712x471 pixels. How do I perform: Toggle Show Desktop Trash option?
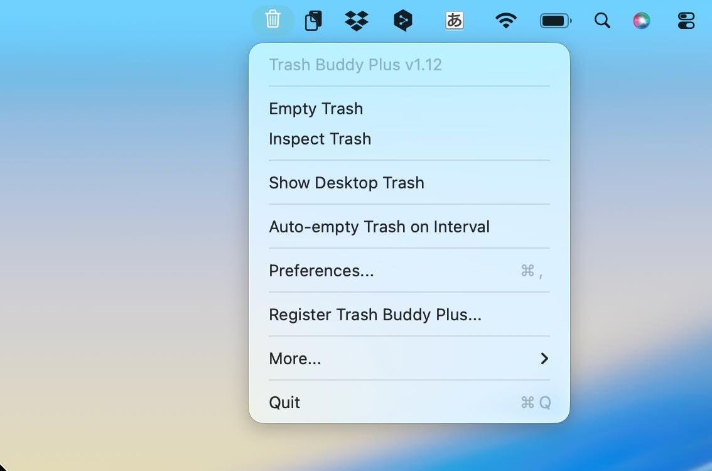pos(409,183)
